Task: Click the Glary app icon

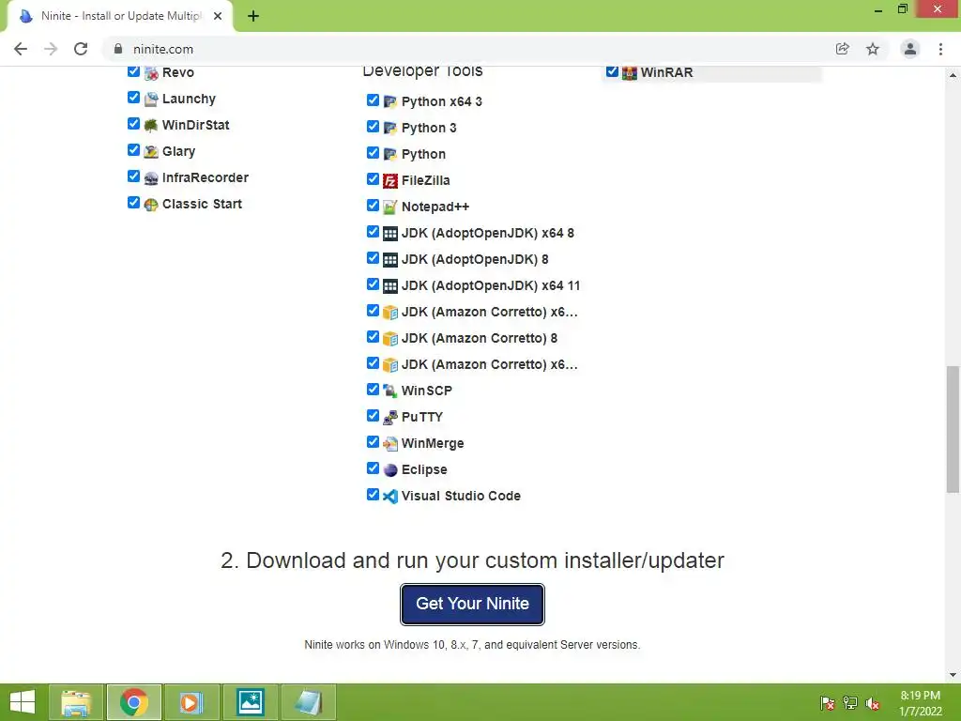Action: pyautogui.click(x=151, y=152)
